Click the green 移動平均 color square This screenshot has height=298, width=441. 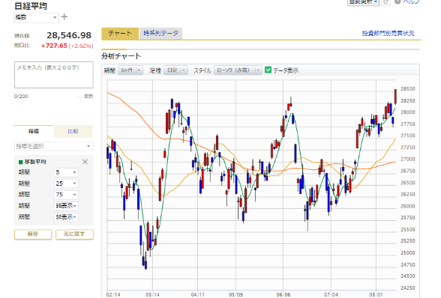click(20, 162)
